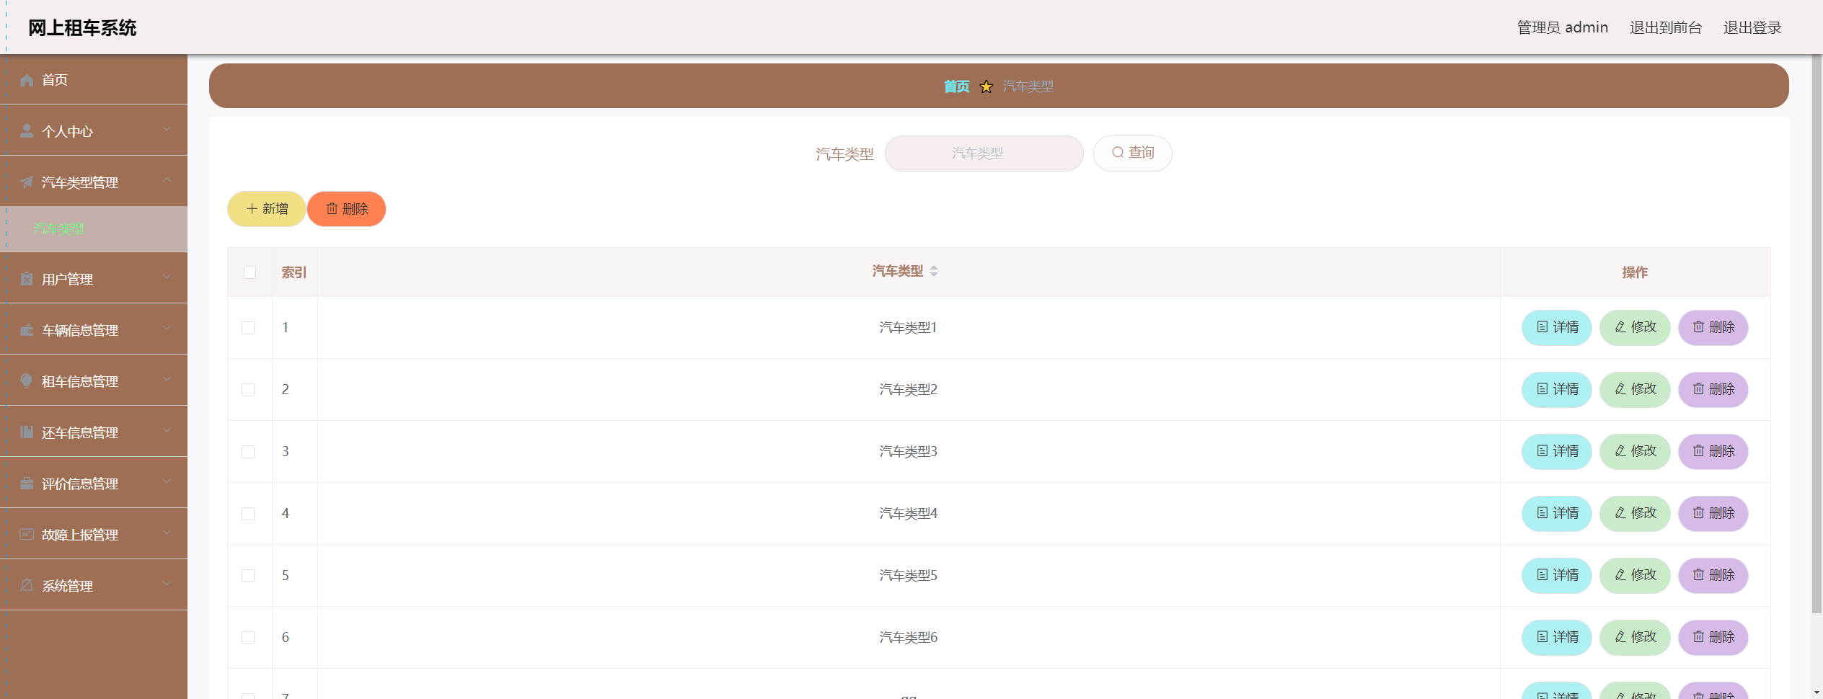
Task: Click the trash icon for row 汽车类型4
Action: pos(1699,513)
